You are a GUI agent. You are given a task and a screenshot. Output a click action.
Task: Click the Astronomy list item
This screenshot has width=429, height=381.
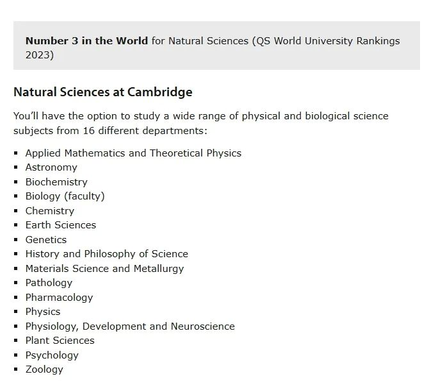point(51,167)
